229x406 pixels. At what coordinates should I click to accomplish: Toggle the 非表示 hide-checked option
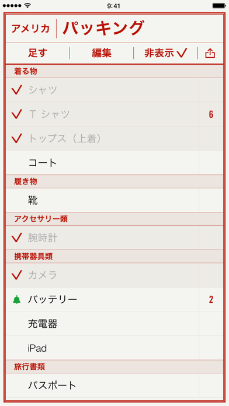point(166,53)
